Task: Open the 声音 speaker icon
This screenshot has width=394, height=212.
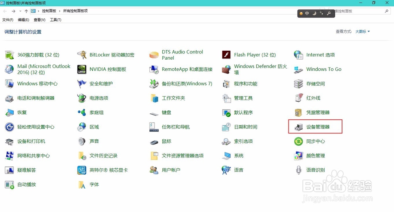Action: (x=82, y=141)
